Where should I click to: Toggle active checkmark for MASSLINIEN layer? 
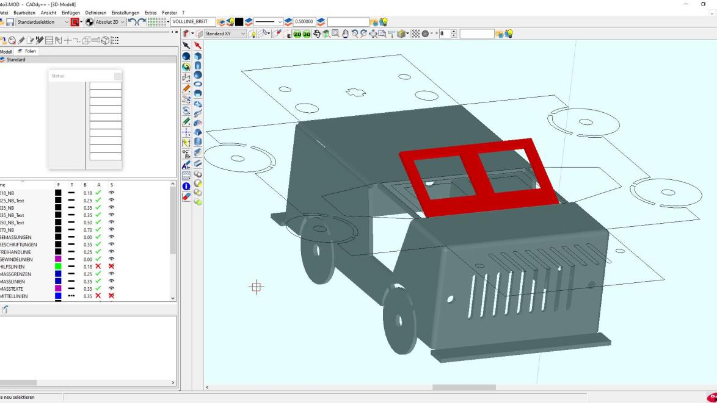[x=98, y=281]
